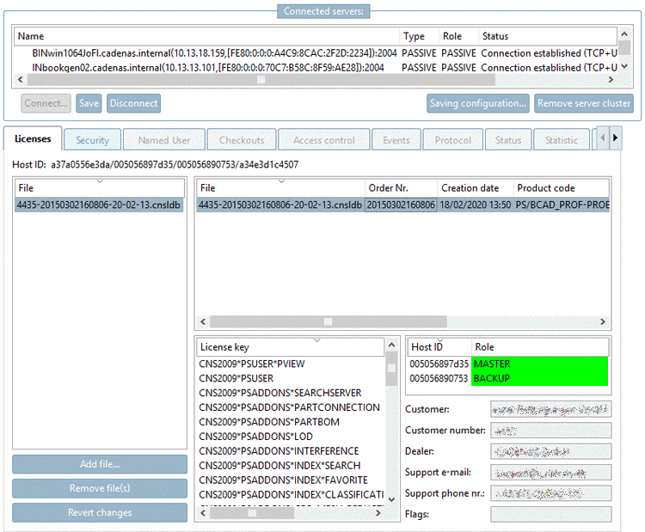This screenshot has height=532, width=645.
Task: Switch to Access control tab
Action: pyautogui.click(x=323, y=140)
